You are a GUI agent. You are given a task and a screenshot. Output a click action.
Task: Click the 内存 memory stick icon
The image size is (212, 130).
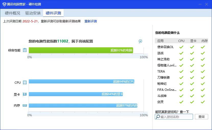point(25,105)
